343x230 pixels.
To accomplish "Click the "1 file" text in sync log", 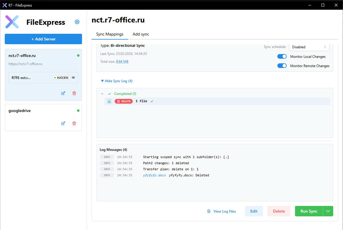I will coord(141,101).
